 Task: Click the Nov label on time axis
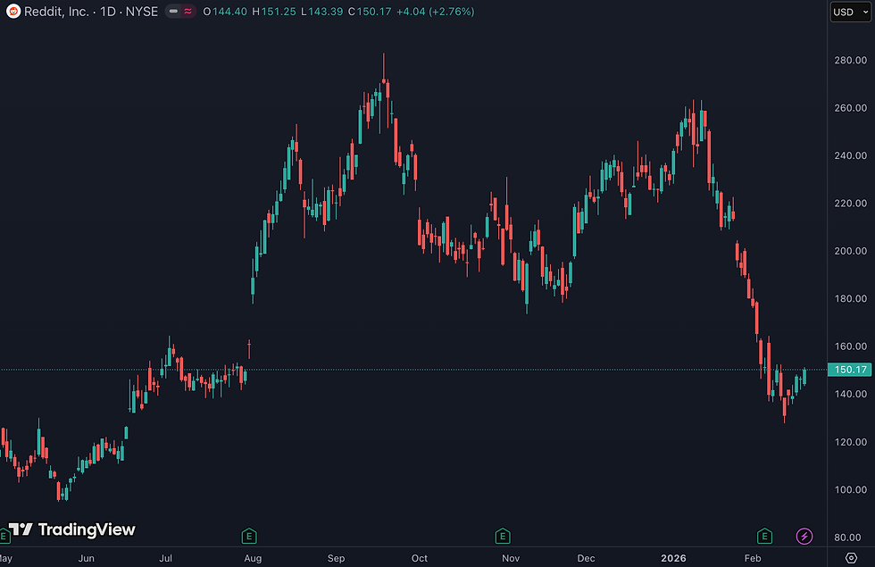[x=511, y=558]
